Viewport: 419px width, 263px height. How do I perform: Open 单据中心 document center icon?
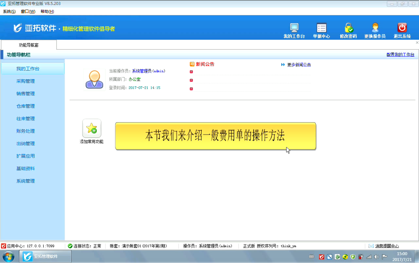[x=321, y=28]
